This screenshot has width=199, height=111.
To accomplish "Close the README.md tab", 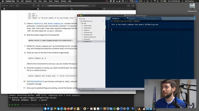I will click(x=125, y=18).
